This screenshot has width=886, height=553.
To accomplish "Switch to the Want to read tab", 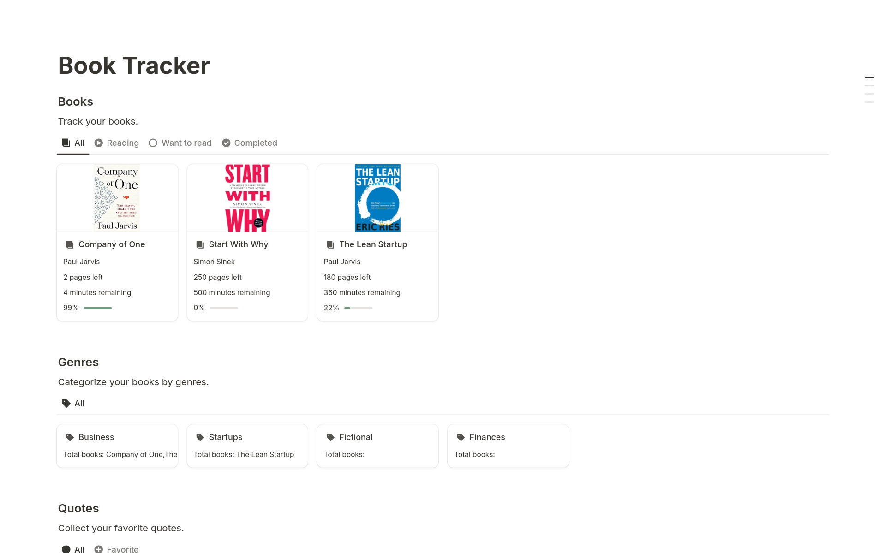I will pos(180,143).
